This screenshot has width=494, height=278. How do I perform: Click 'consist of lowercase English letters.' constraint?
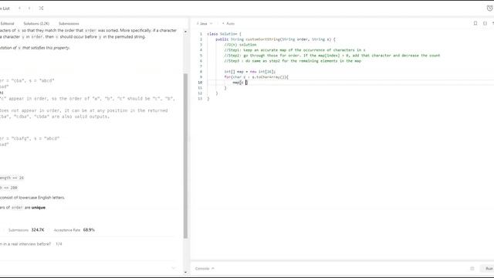pyautogui.click(x=32, y=198)
